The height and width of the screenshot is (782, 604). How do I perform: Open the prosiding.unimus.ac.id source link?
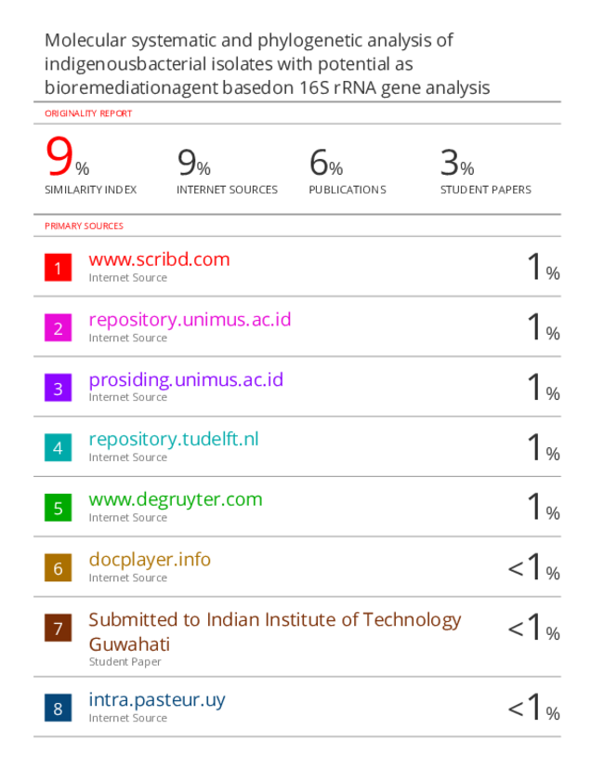[186, 380]
